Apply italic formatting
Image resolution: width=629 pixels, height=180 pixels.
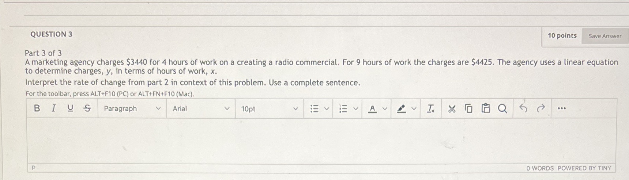[x=53, y=108]
